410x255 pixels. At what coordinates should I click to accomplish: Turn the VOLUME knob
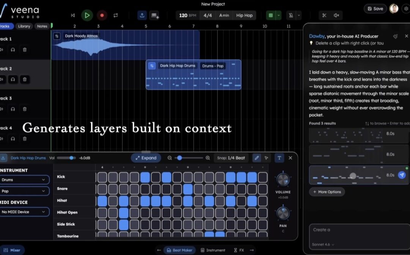pos(283,180)
